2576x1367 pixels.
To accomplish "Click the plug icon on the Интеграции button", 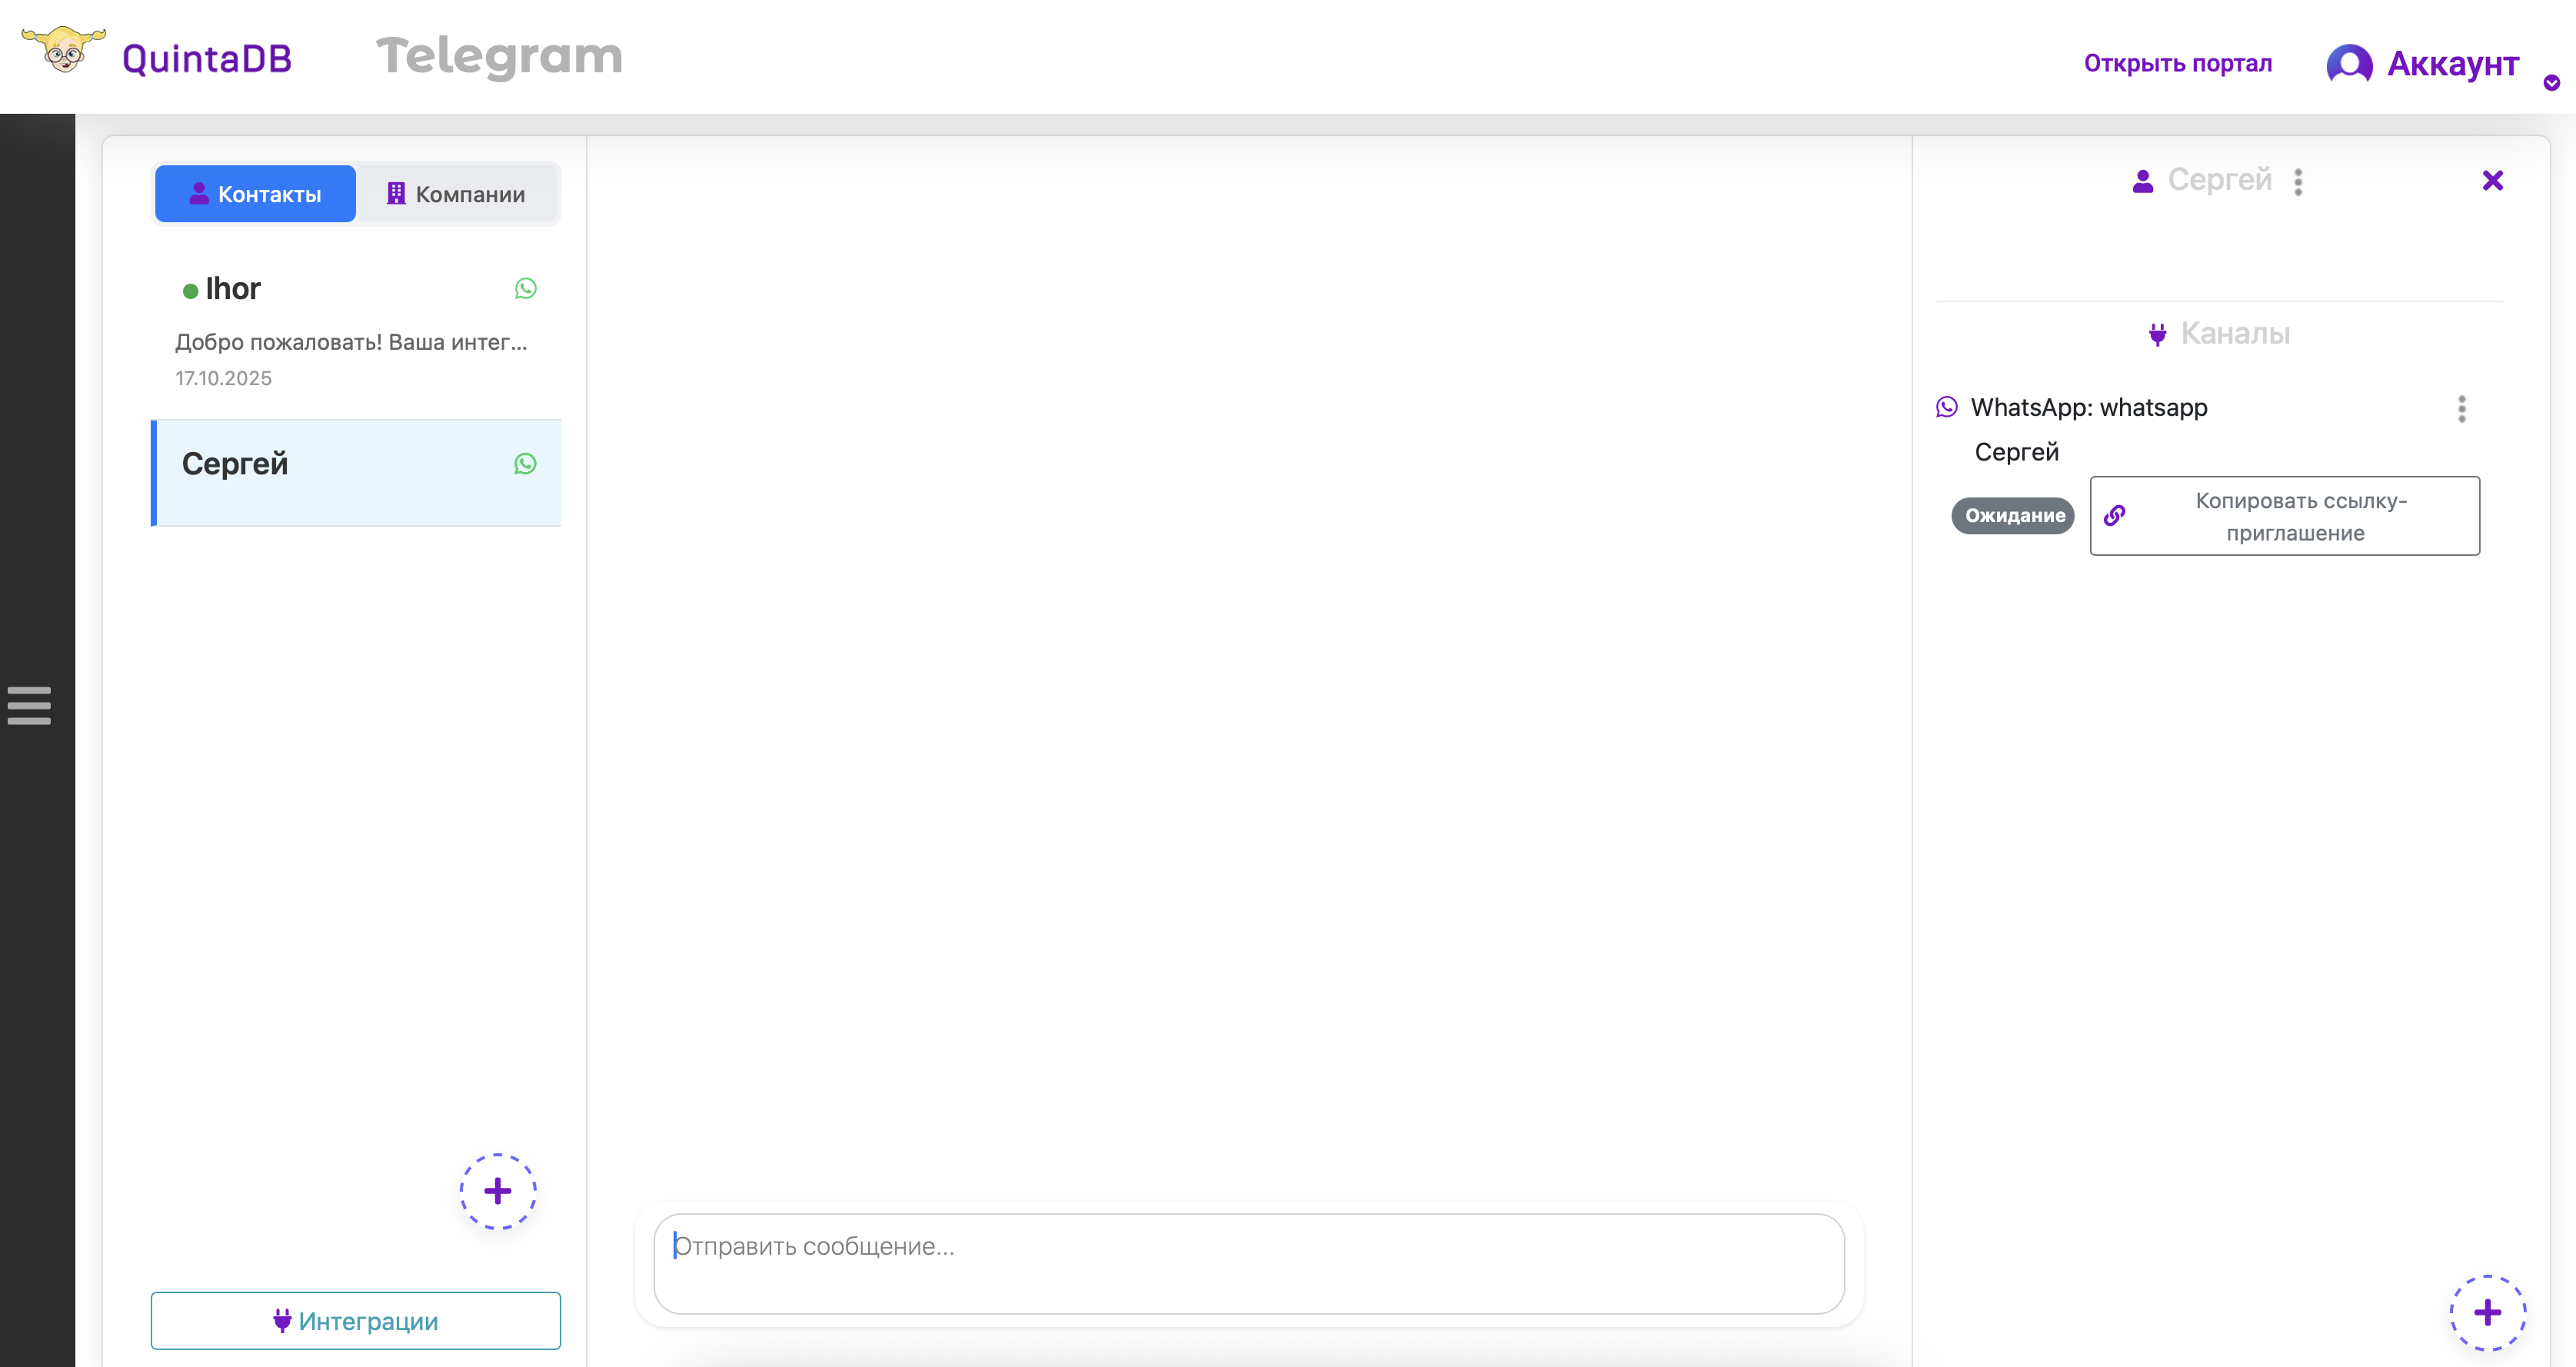I will (282, 1320).
